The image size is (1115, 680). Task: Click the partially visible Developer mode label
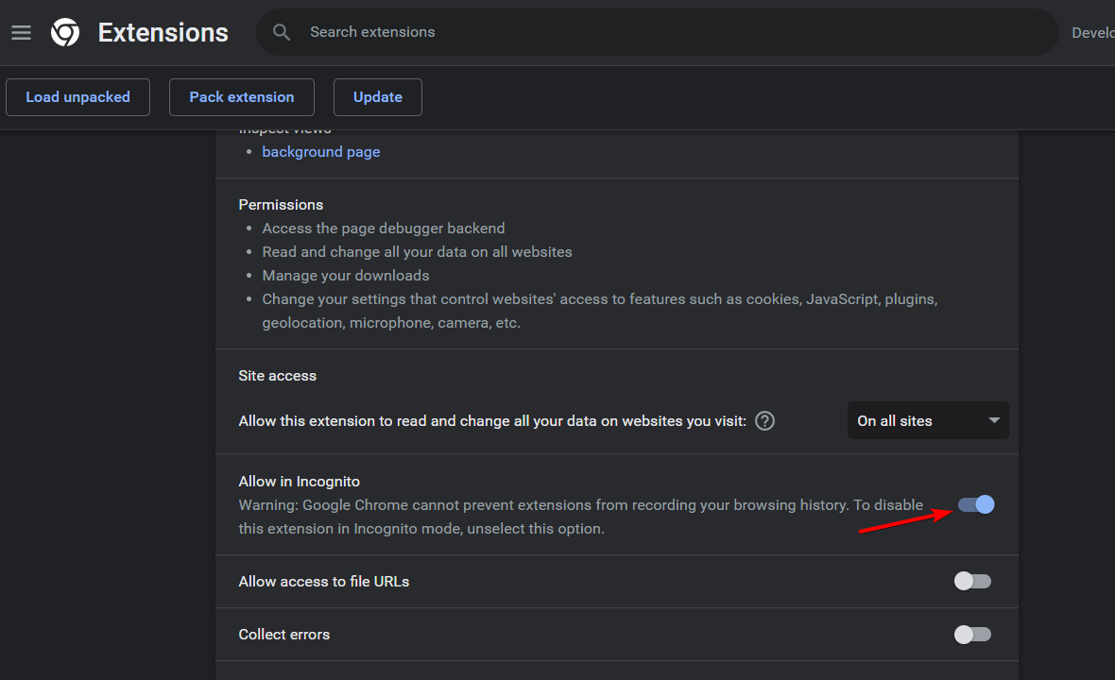[x=1092, y=33]
